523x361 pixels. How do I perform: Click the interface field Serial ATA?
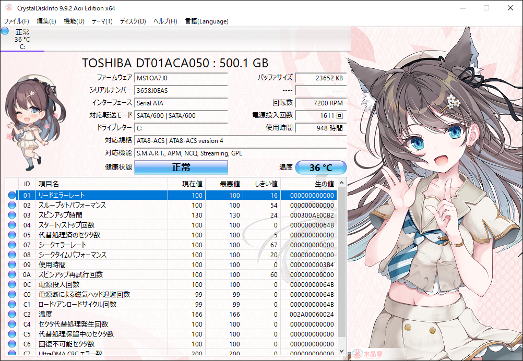181,103
